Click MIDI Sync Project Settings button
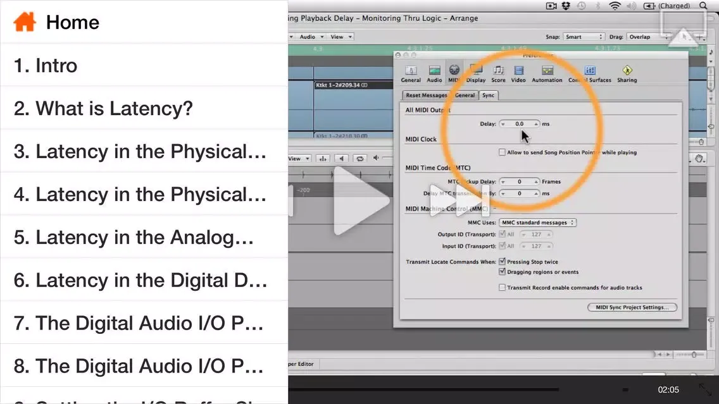The width and height of the screenshot is (719, 404). 632,307
